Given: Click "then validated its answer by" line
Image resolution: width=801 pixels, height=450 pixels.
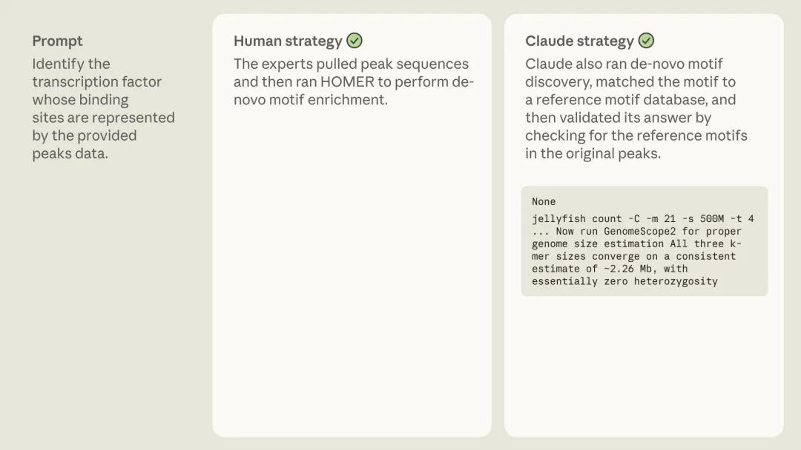Looking at the screenshot, I should point(618,118).
